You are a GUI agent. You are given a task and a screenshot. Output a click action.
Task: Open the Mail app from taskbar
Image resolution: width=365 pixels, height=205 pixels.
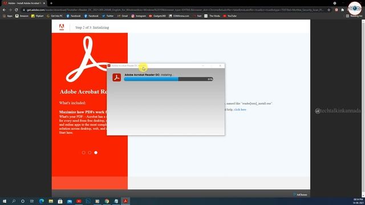click(70, 201)
